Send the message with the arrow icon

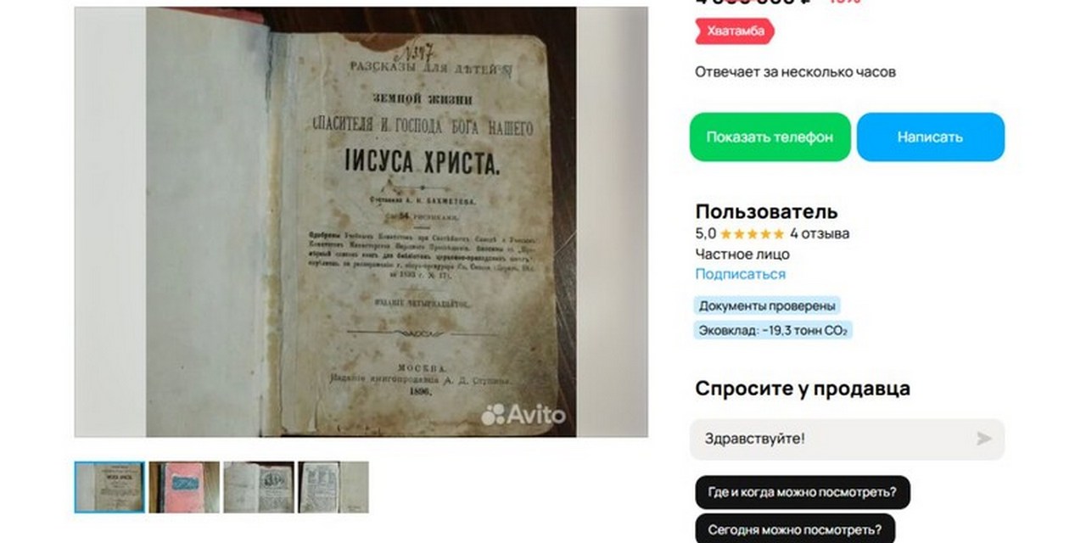983,439
